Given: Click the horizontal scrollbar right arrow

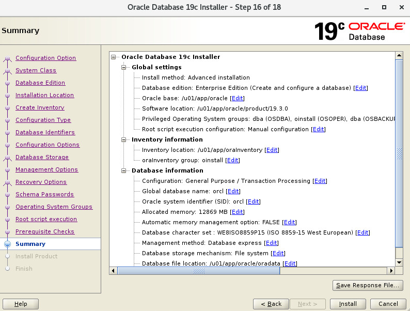Looking at the screenshot, I should [x=391, y=271].
